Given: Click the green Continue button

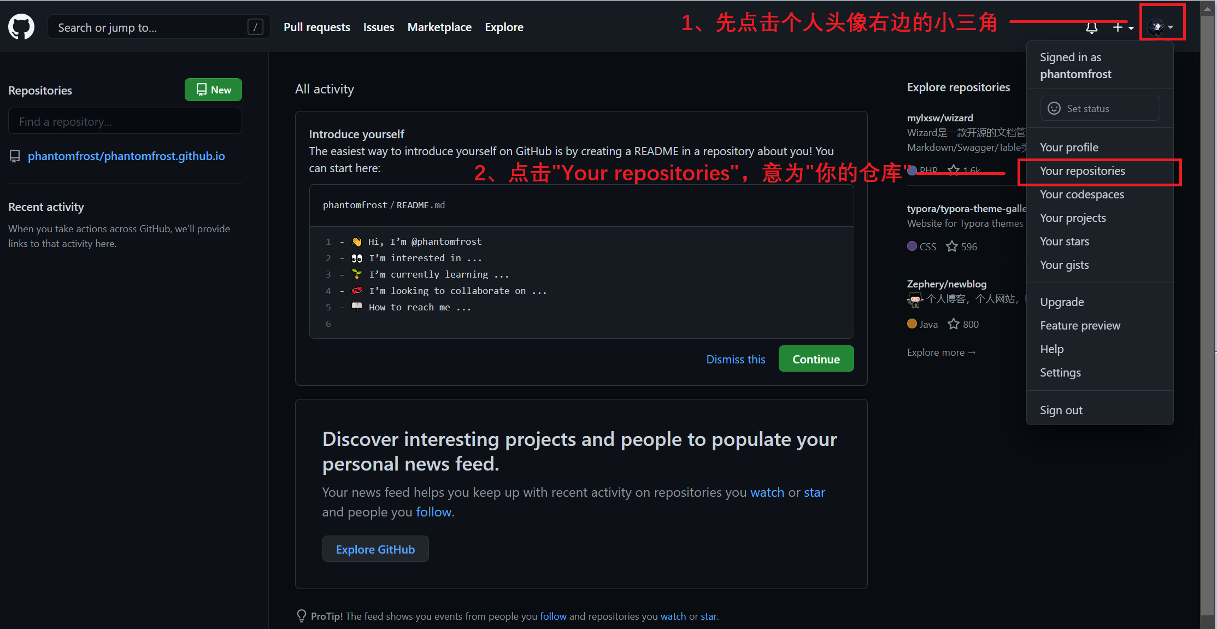Looking at the screenshot, I should [x=816, y=359].
